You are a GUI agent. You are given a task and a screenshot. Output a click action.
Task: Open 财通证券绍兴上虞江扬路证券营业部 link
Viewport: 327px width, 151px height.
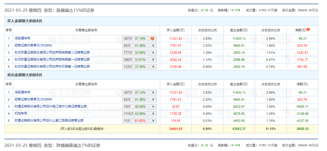[x=49, y=120]
